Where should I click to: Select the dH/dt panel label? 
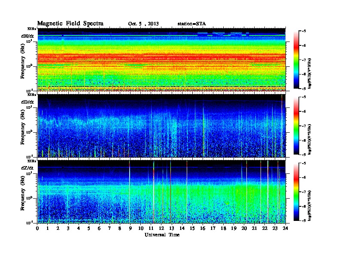tap(27, 36)
